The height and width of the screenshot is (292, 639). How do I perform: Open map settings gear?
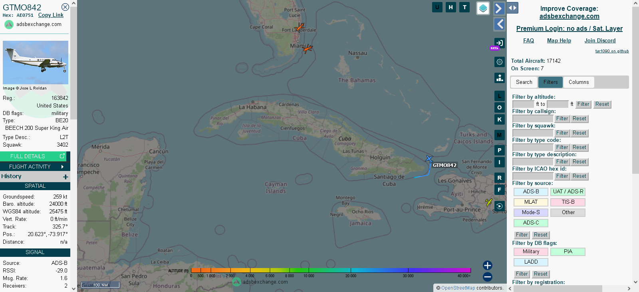500,62
